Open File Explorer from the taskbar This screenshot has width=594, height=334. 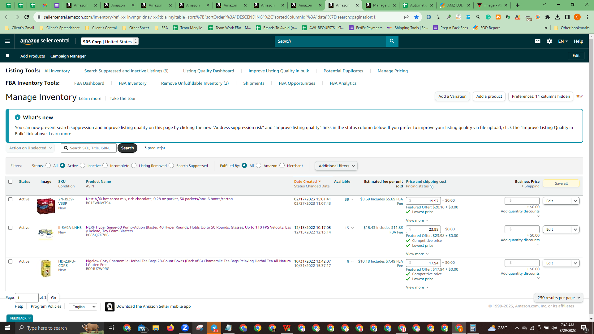coord(156,328)
